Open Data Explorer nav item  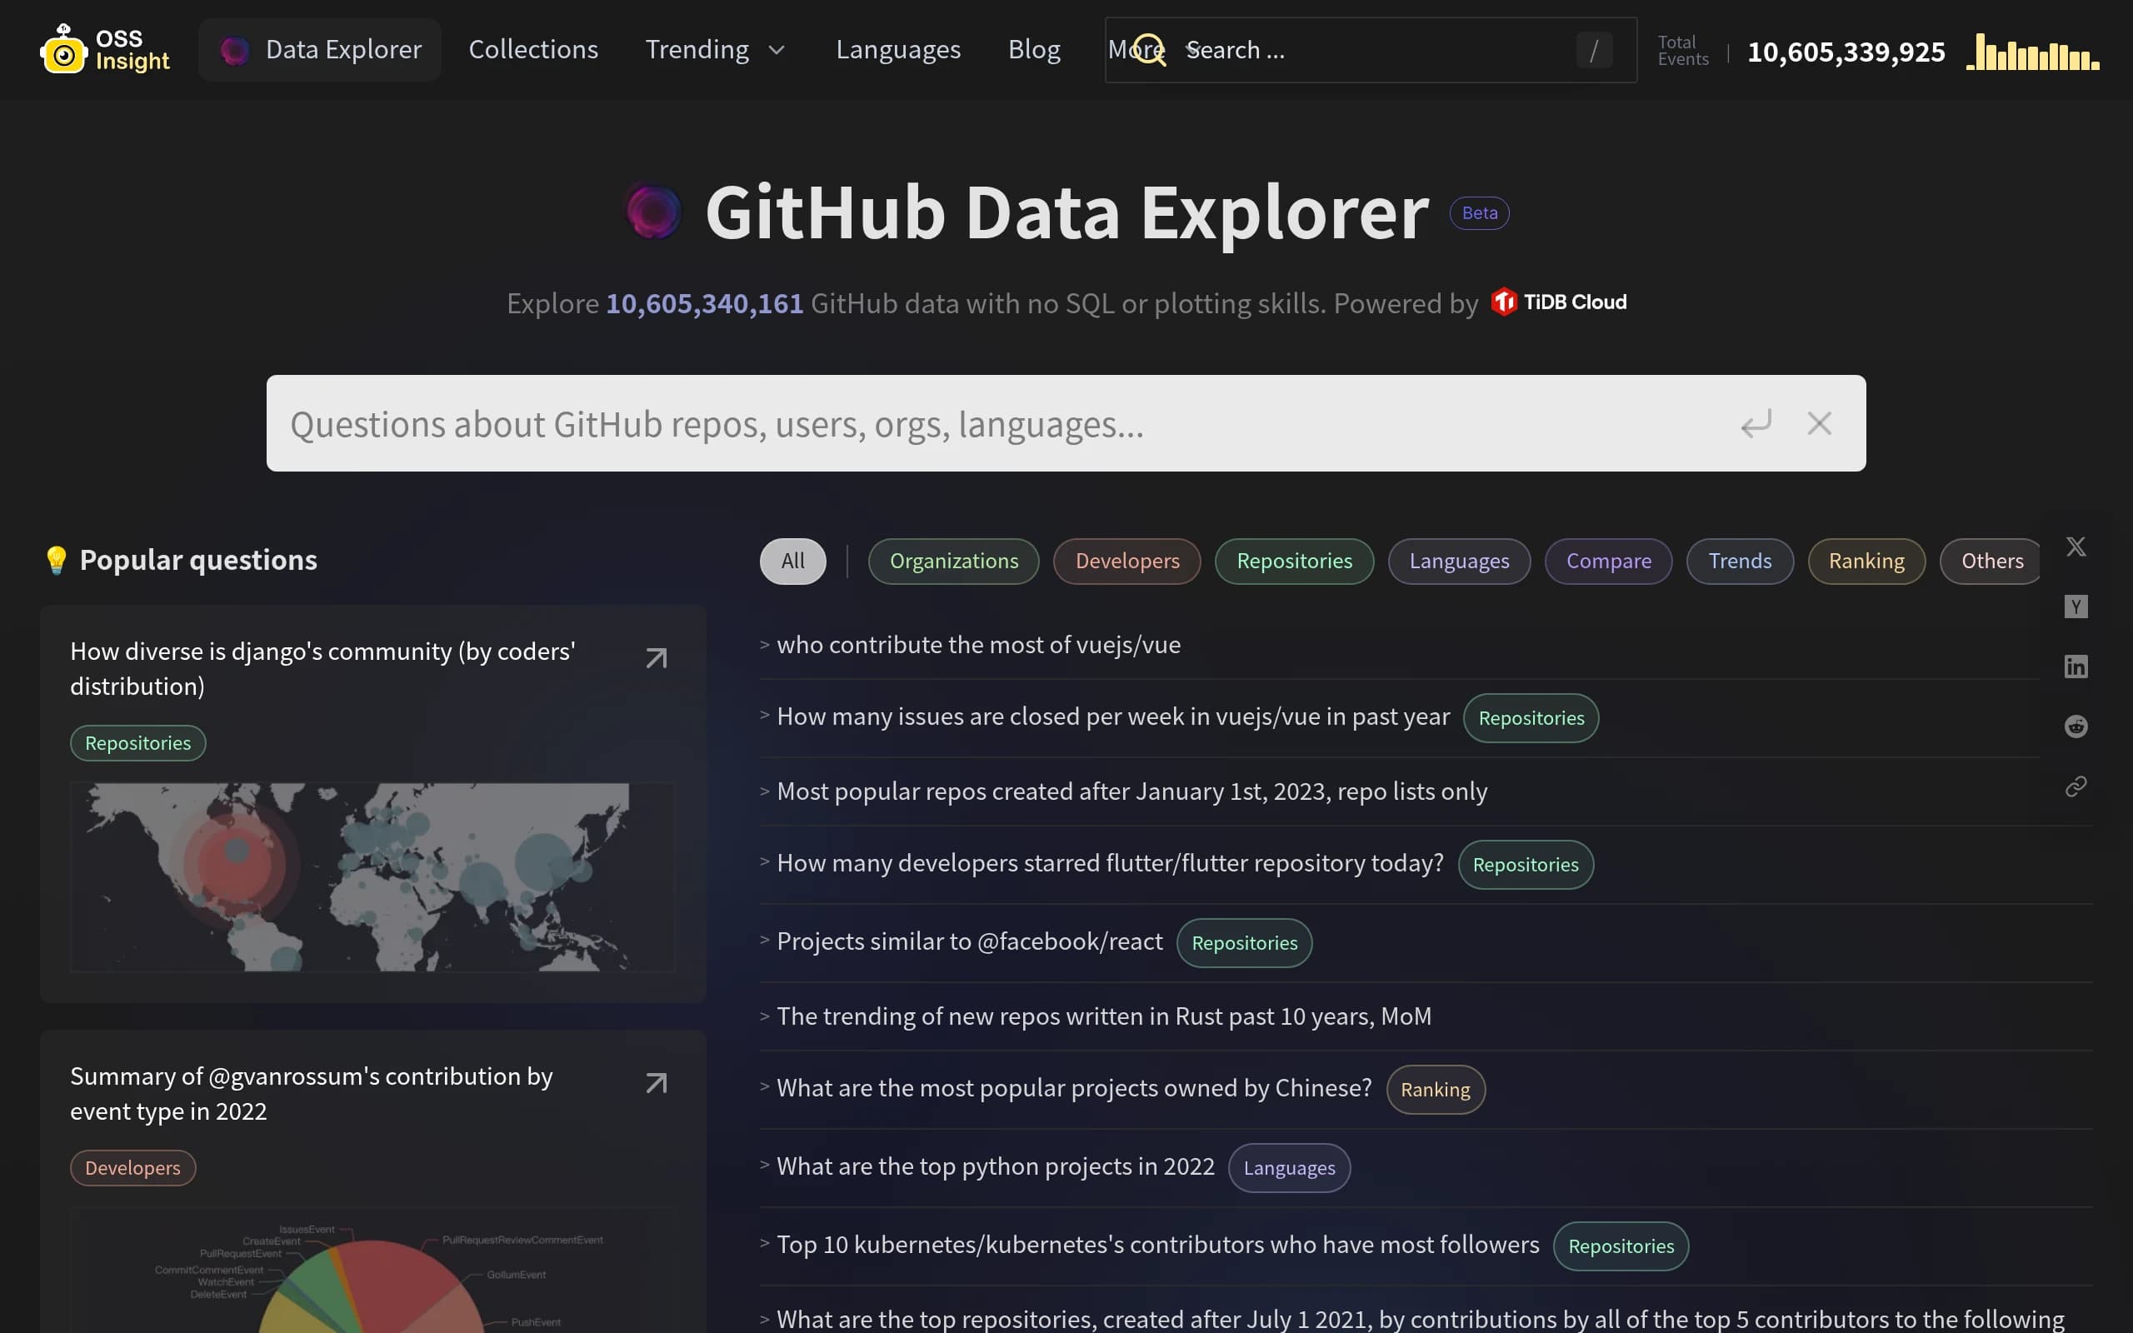[x=320, y=49]
